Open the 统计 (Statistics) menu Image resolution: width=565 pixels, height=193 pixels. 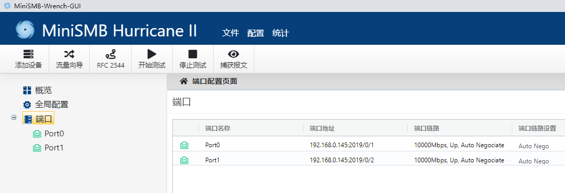[281, 33]
